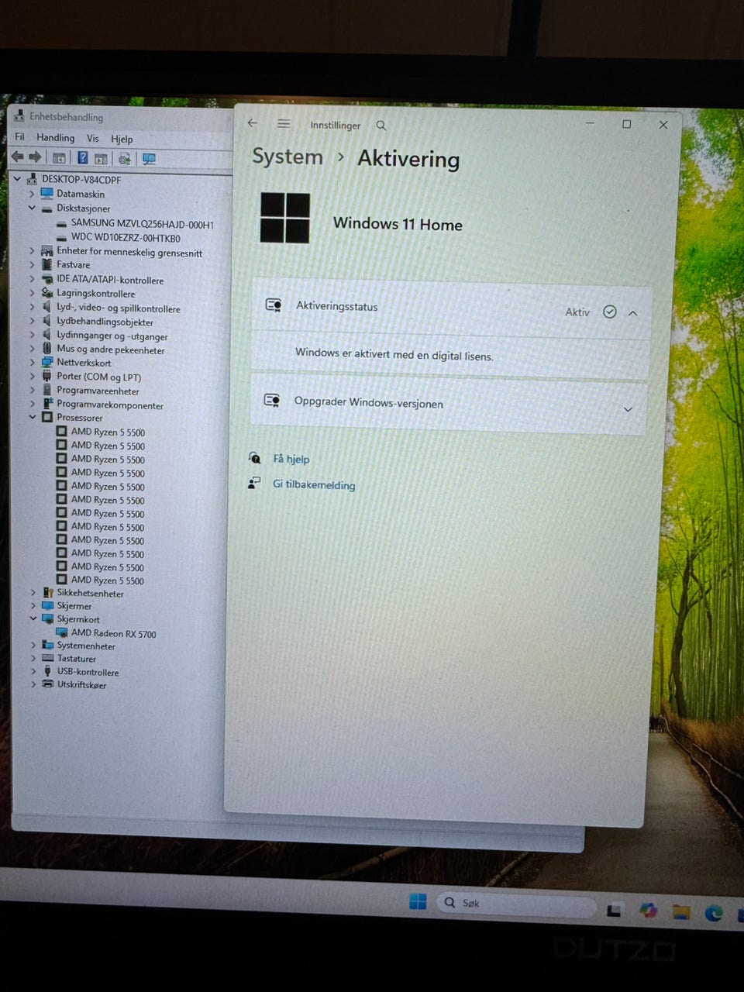The width and height of the screenshot is (744, 992).
Task: Open the Handling menu
Action: pyautogui.click(x=56, y=138)
